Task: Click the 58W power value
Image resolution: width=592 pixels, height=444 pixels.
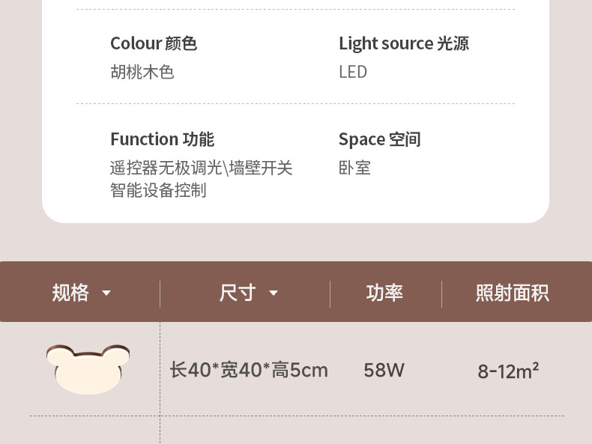Action: (384, 370)
